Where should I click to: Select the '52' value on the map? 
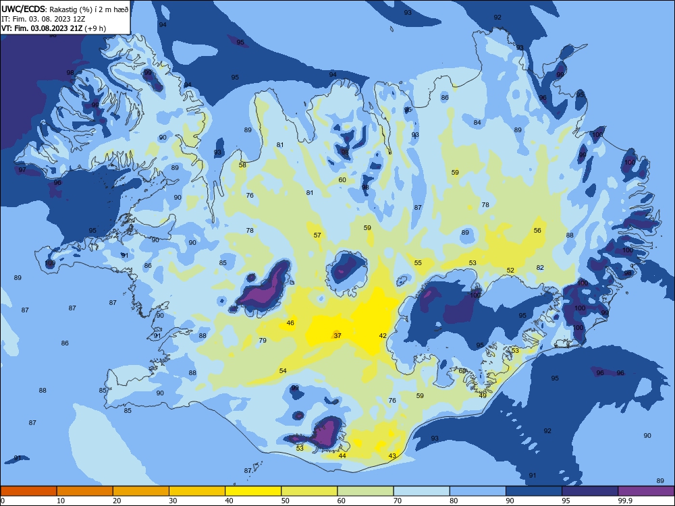click(x=510, y=271)
